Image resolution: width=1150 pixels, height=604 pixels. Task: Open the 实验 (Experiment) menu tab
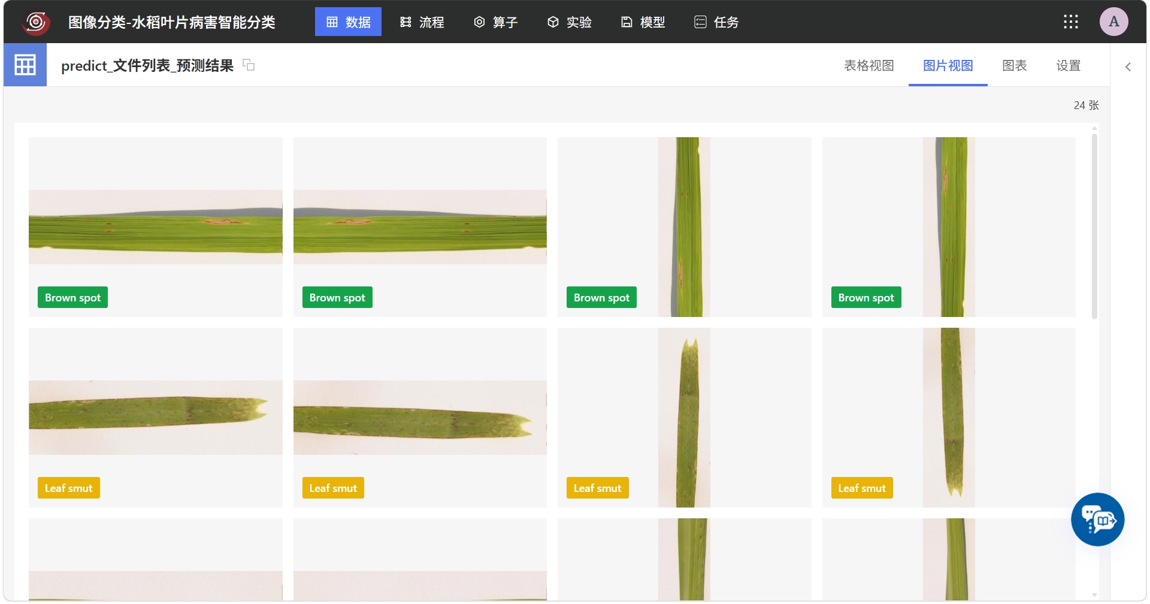[569, 22]
